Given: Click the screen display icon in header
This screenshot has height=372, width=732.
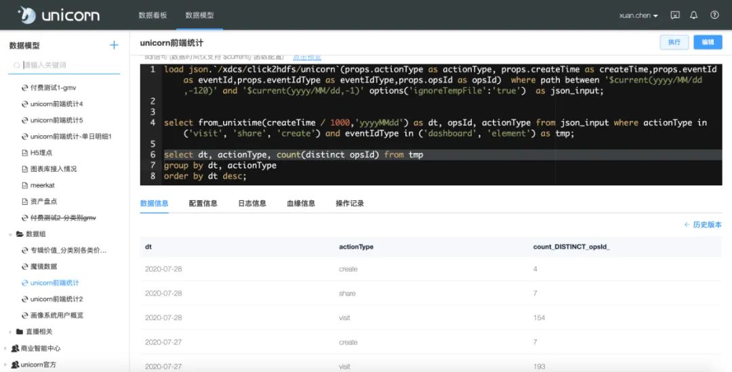Looking at the screenshot, I should (675, 16).
